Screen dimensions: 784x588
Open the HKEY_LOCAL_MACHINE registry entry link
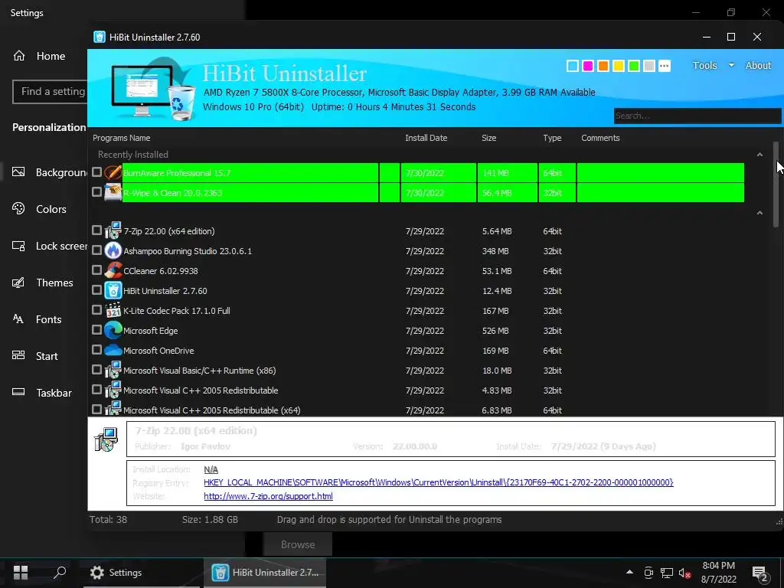tap(439, 482)
